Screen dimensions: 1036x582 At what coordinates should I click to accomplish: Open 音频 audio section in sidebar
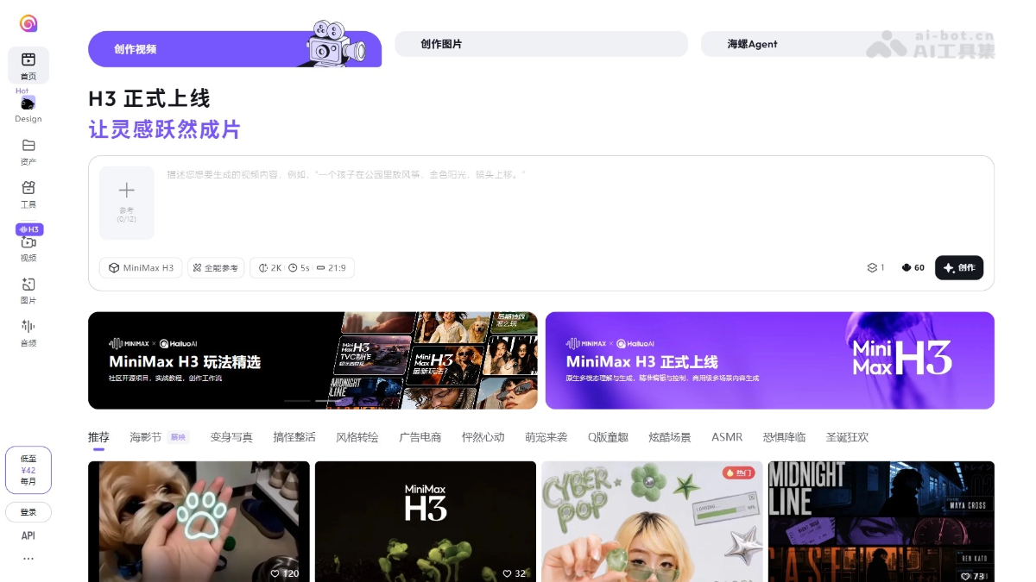28,333
